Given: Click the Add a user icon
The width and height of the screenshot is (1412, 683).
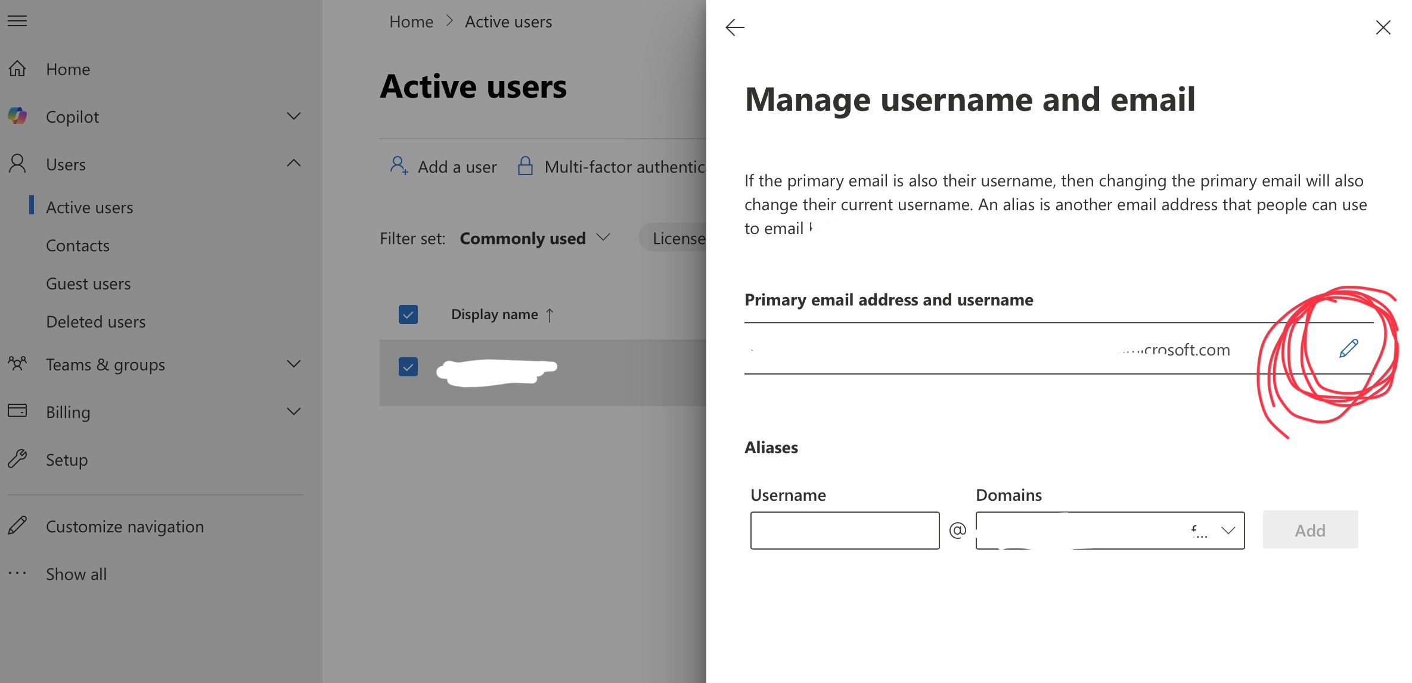Looking at the screenshot, I should pos(399,166).
